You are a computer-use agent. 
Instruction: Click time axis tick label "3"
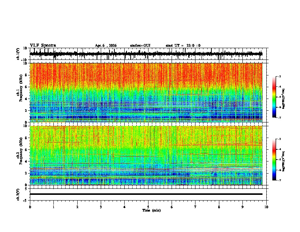(101, 207)
